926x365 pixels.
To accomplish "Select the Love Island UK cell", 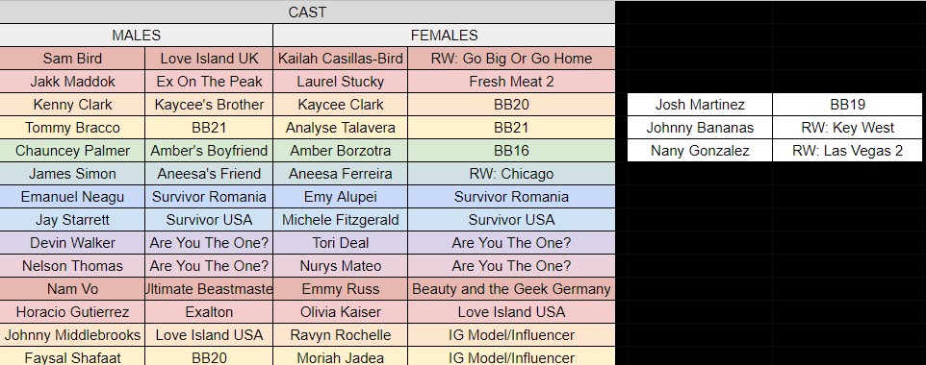I will (x=209, y=59).
